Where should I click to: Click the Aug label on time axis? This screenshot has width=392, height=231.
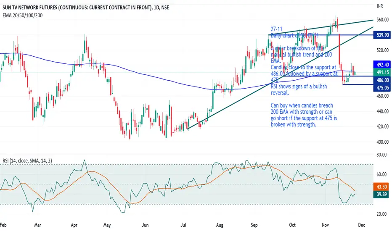220,225
